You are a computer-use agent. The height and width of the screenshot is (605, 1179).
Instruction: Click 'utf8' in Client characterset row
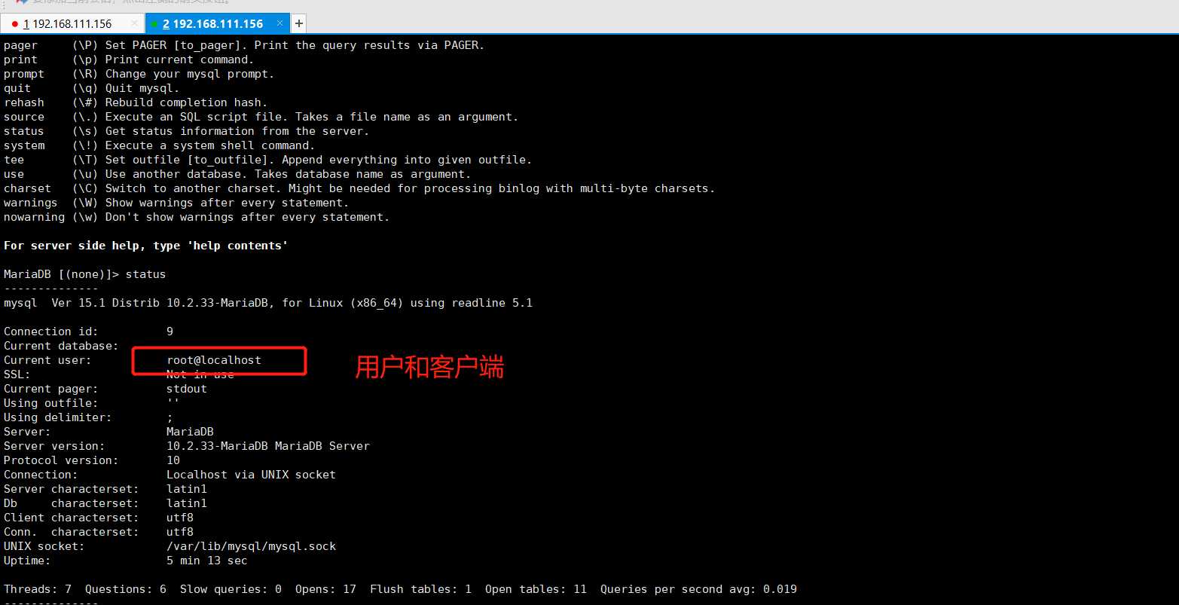180,518
